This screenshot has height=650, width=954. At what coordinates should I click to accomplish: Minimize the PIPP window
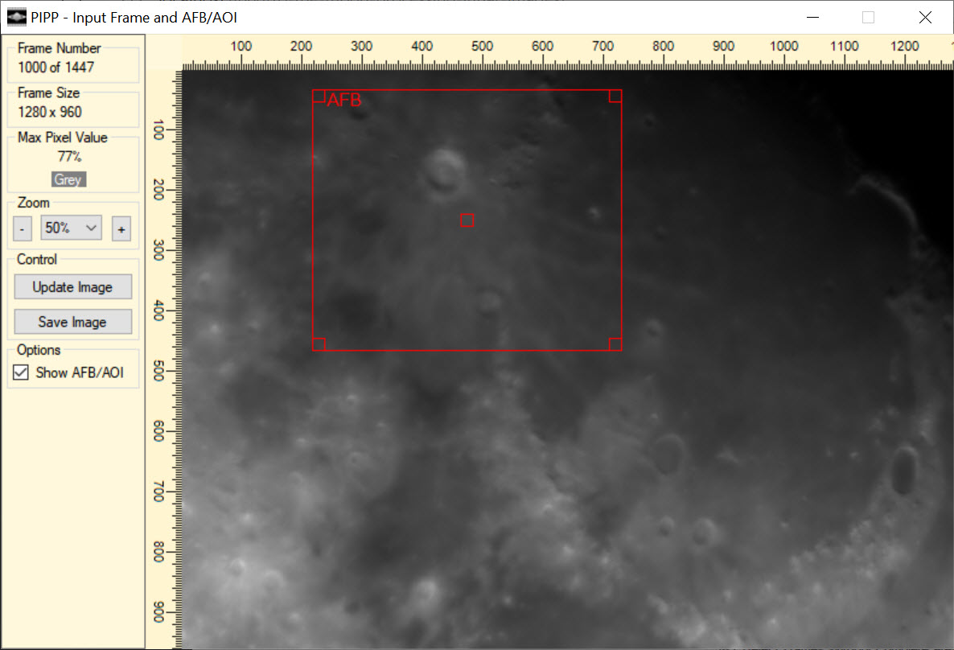[x=813, y=17]
